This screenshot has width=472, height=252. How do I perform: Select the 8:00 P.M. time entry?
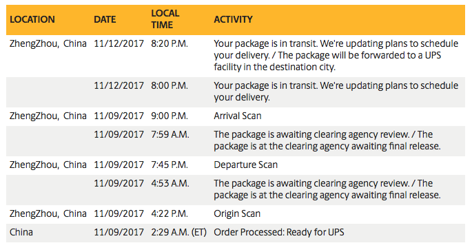(x=170, y=85)
